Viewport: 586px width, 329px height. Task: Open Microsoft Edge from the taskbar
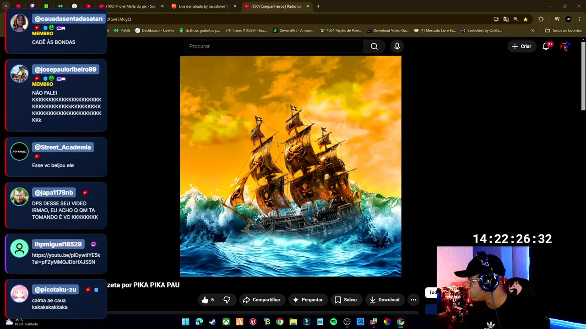coord(199,322)
